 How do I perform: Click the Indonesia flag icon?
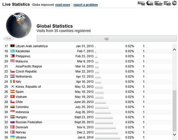12,112
